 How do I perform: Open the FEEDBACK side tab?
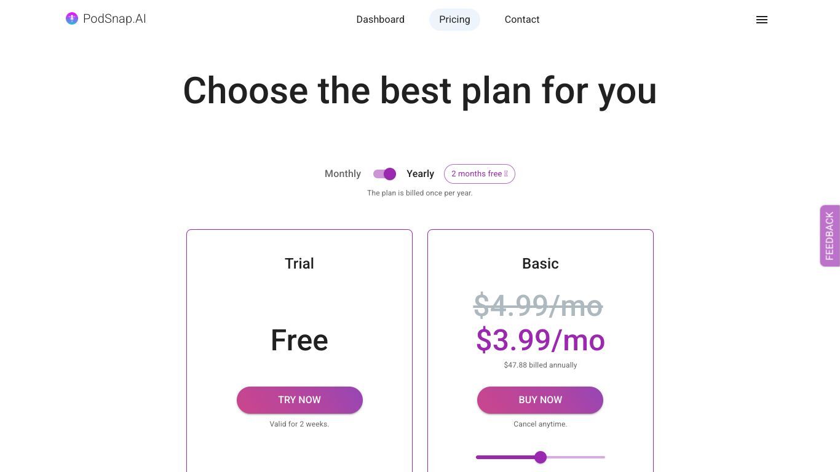coord(830,236)
